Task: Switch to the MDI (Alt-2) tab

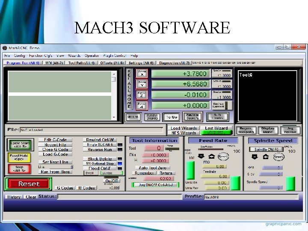Action: (x=54, y=63)
